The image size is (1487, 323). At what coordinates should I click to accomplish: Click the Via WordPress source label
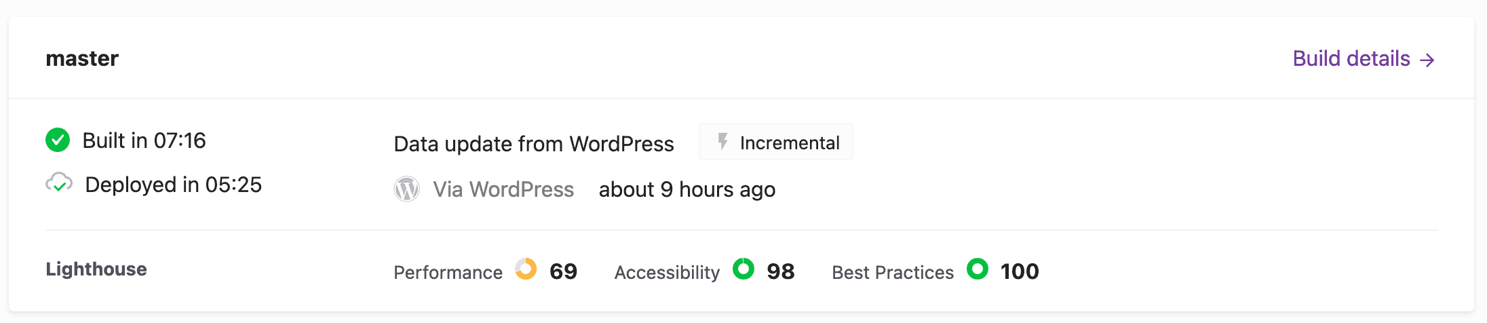503,189
